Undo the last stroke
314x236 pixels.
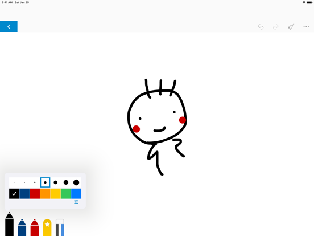point(261,27)
